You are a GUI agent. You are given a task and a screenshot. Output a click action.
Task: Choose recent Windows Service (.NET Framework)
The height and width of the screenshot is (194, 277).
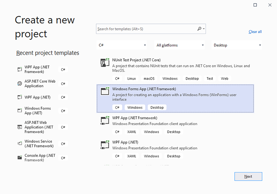click(x=42, y=143)
